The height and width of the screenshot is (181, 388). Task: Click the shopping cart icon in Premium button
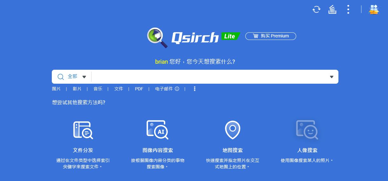coord(255,36)
